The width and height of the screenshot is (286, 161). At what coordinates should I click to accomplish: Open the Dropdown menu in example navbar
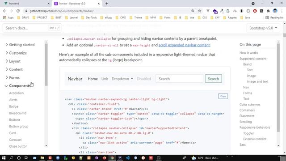(122, 79)
